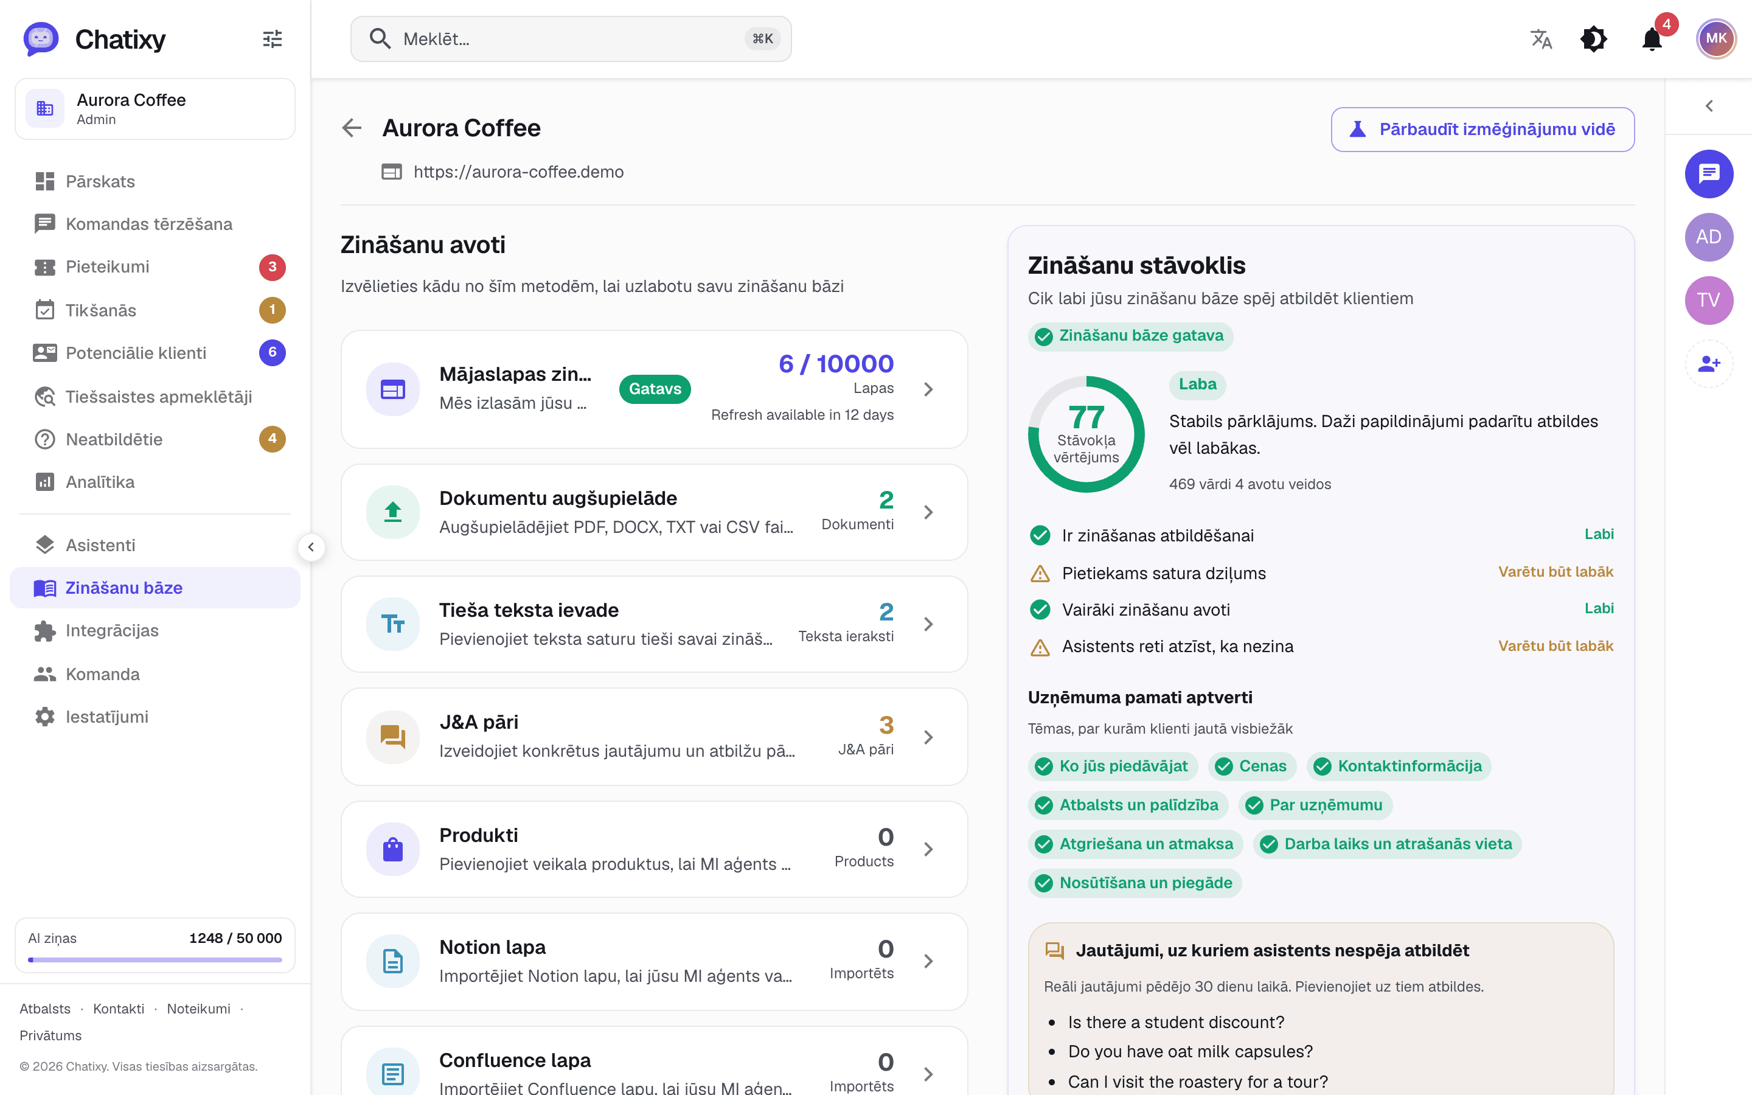Click the Kontakti footer link
The image size is (1752, 1095).
pyautogui.click(x=119, y=1009)
